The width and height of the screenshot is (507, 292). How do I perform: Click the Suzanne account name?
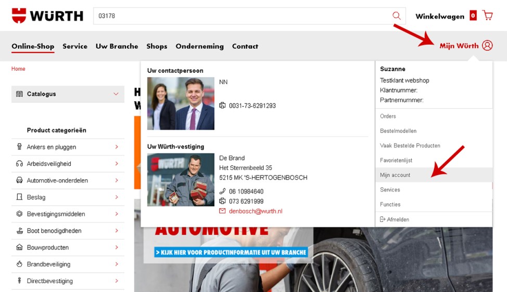[392, 69]
